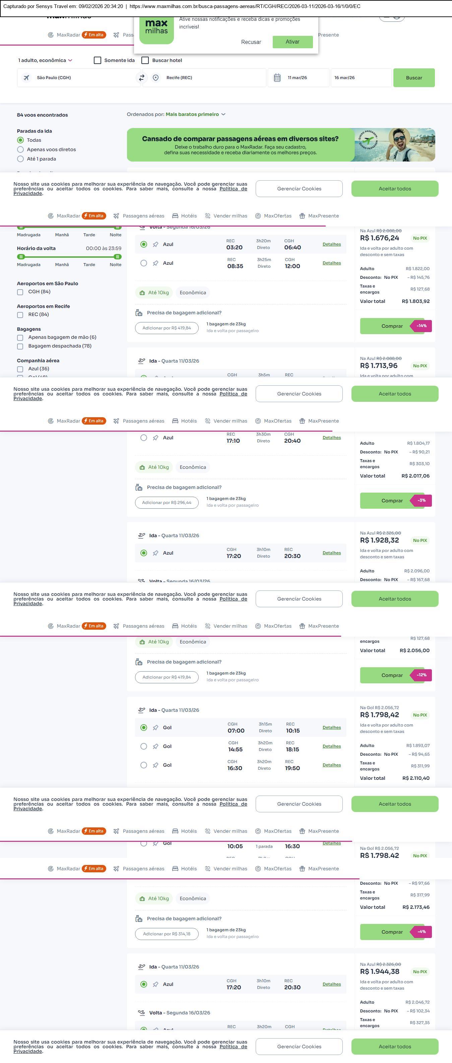This screenshot has width=452, height=1063.
Task: Open the 16 mar/26 return date picker
Action: 361,77
